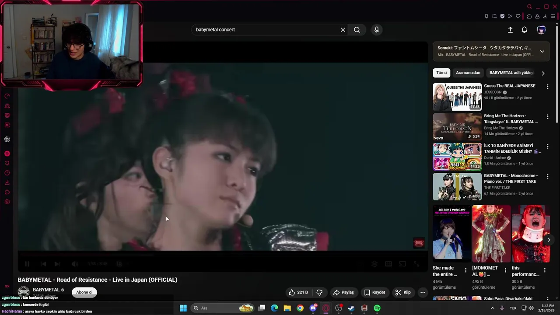Open the extensions cube icon in the sidebar
Screen dimensions: 560x315
pos(7,192)
